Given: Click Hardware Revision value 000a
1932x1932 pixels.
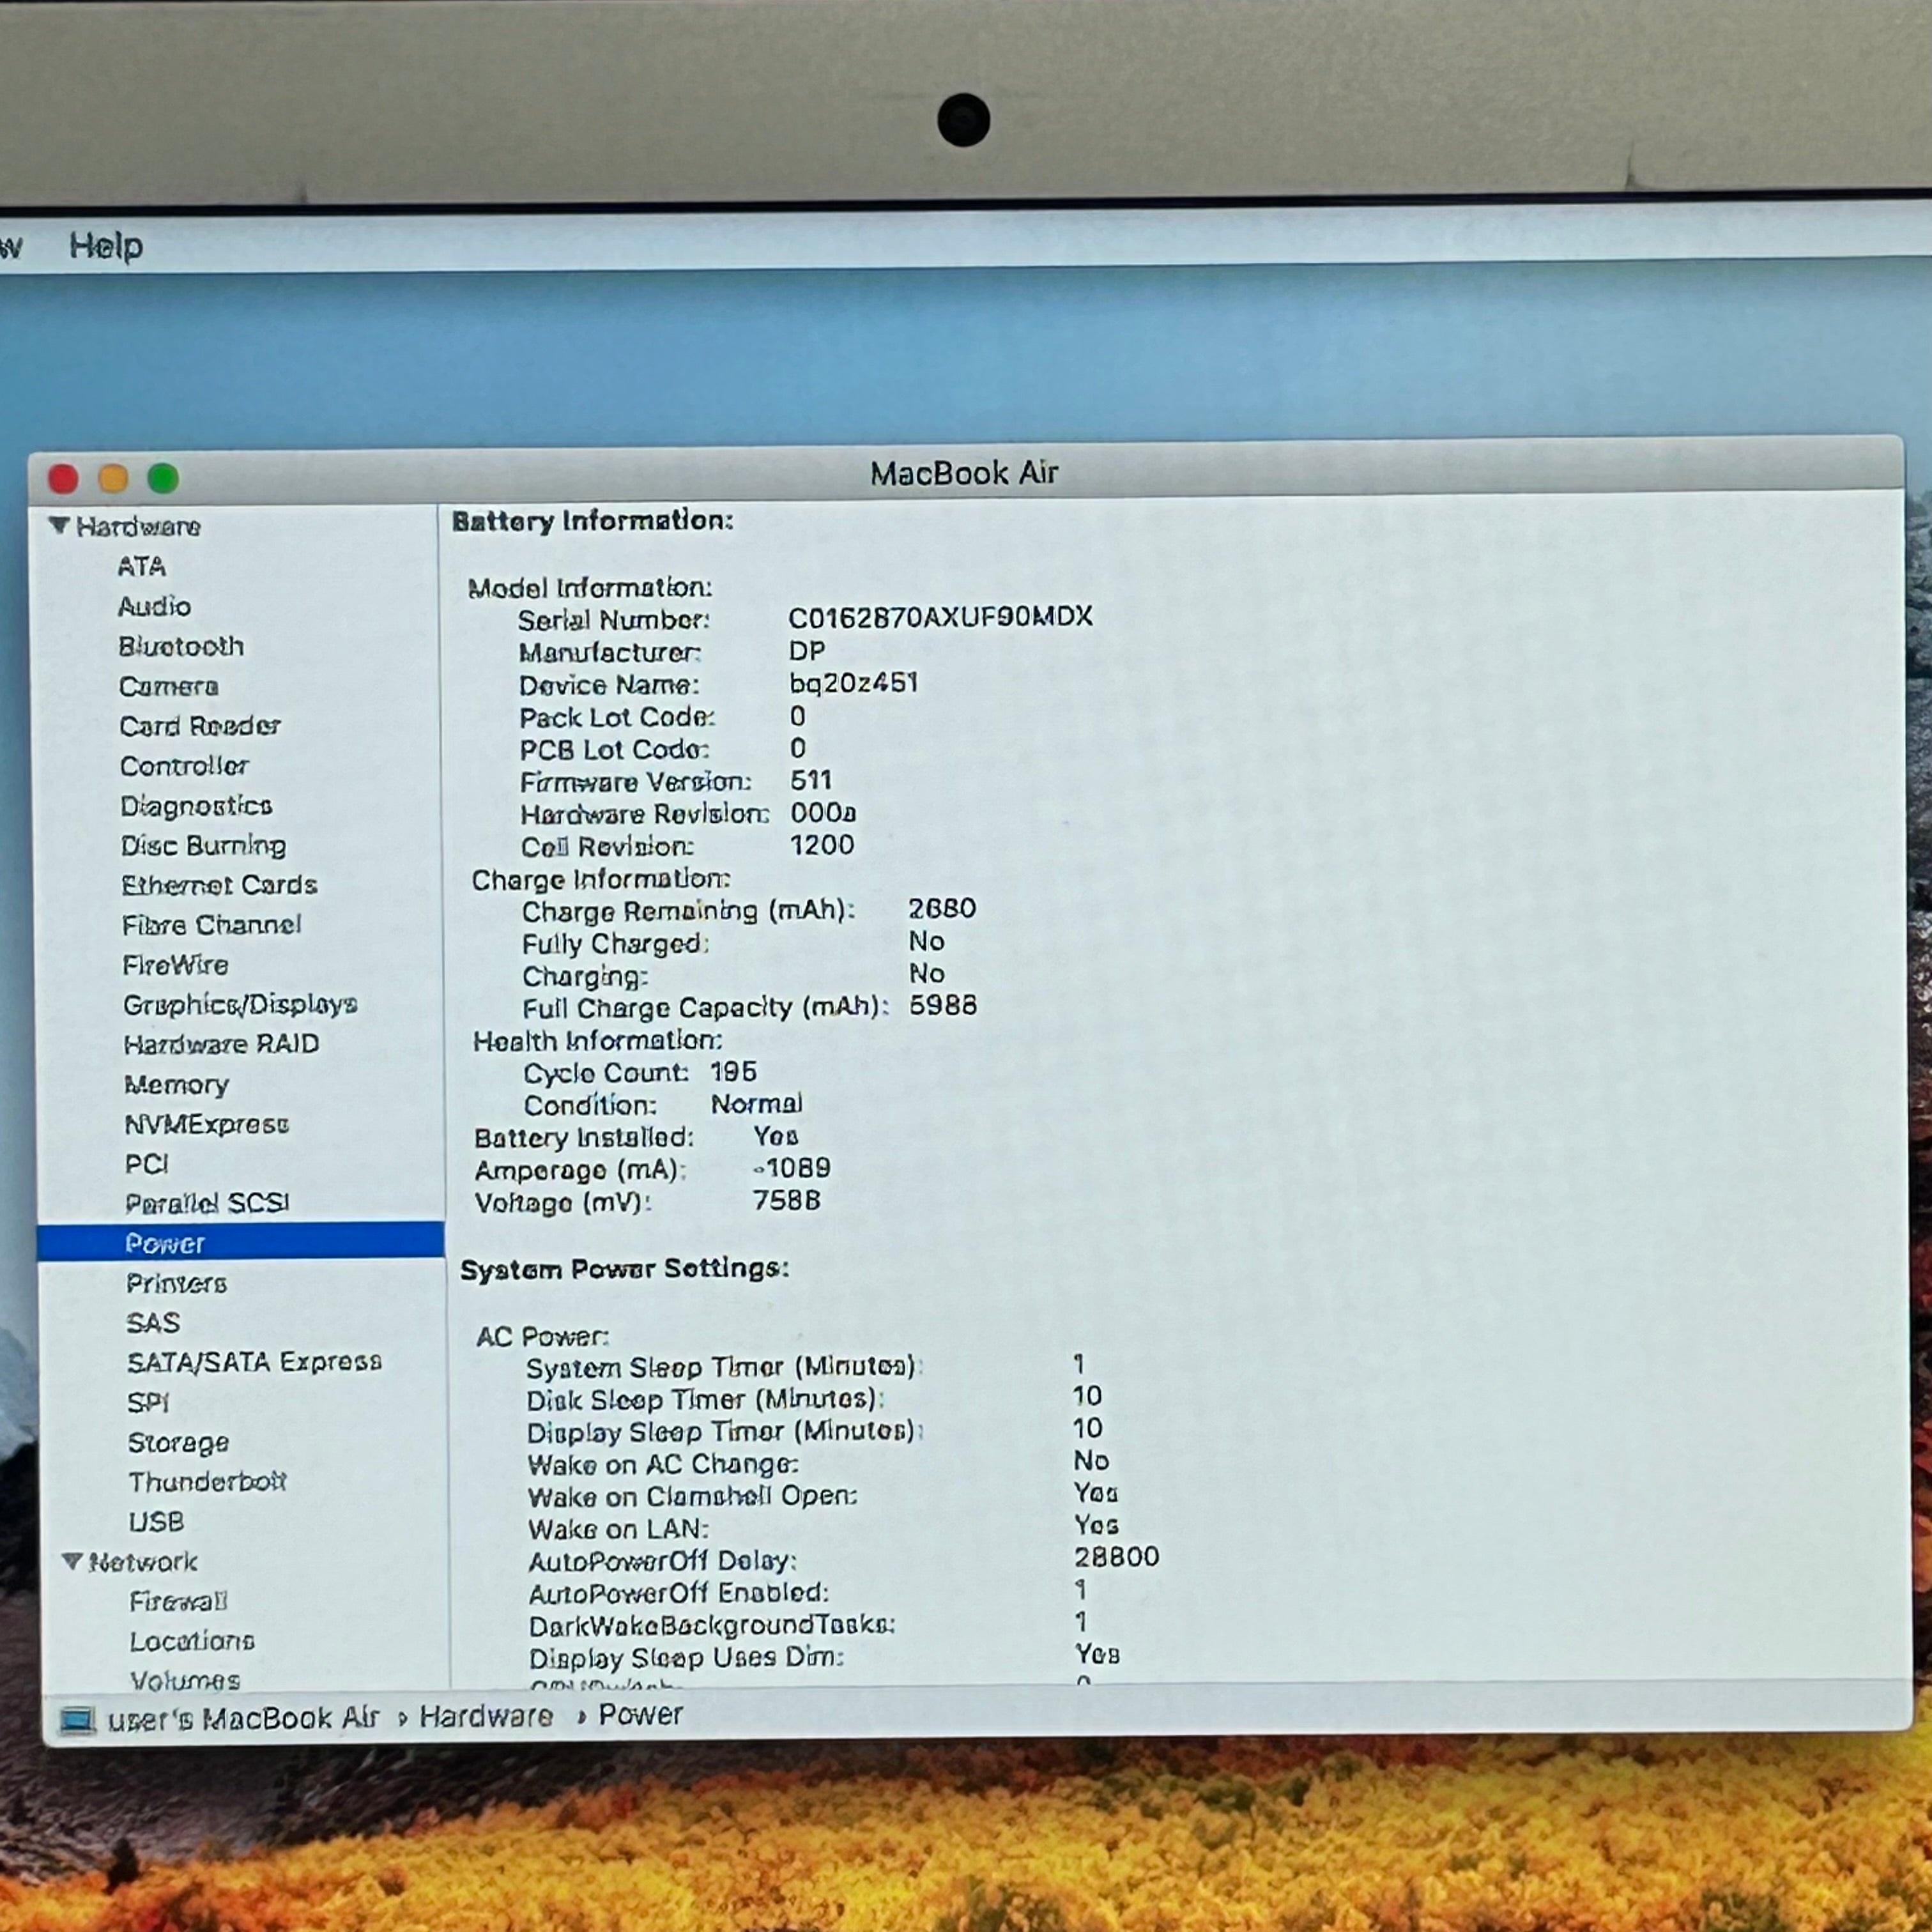Looking at the screenshot, I should coord(823,813).
